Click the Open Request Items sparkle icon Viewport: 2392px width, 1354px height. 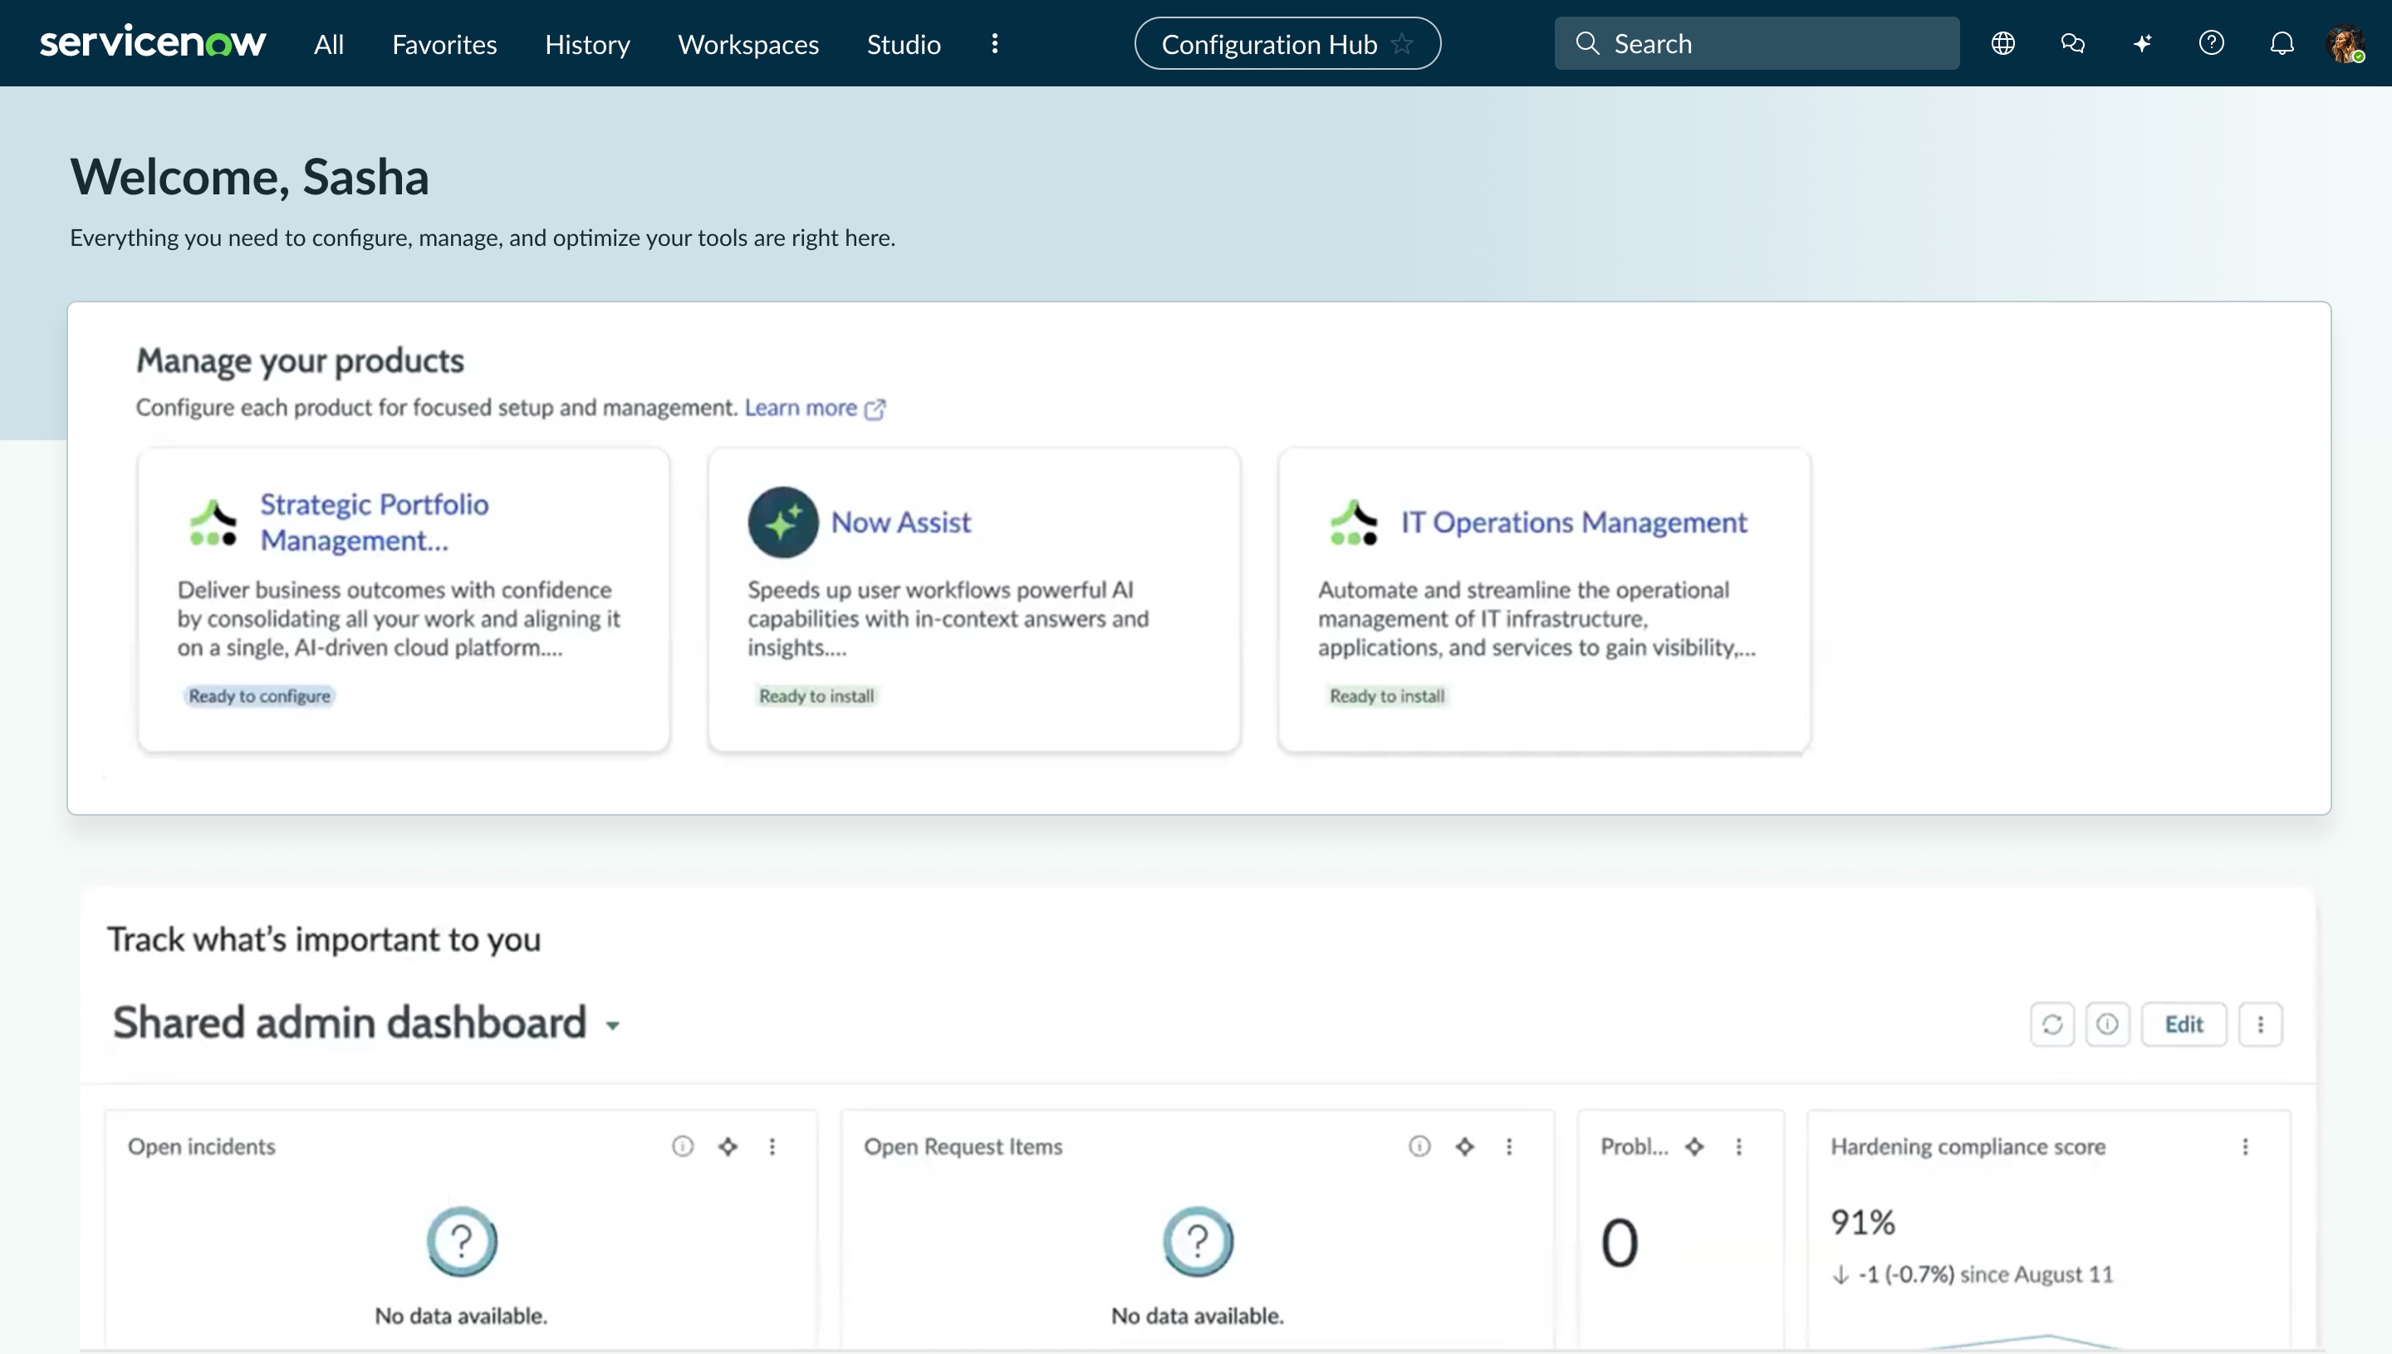[x=1465, y=1146]
